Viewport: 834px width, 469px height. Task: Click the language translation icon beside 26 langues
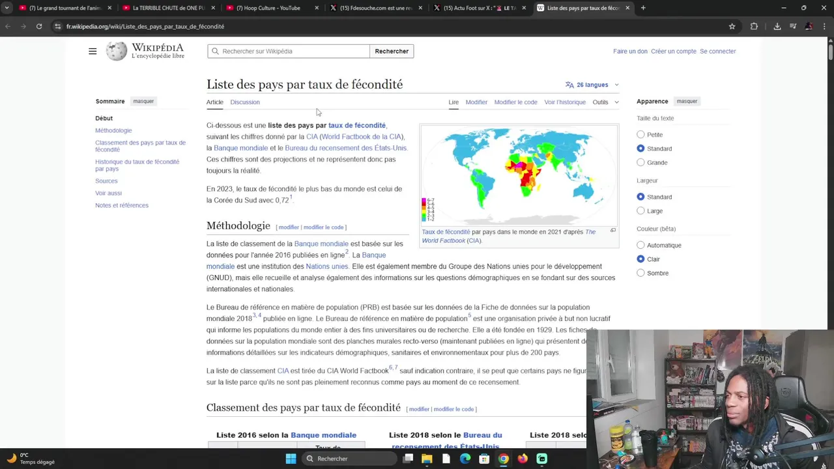pos(569,85)
